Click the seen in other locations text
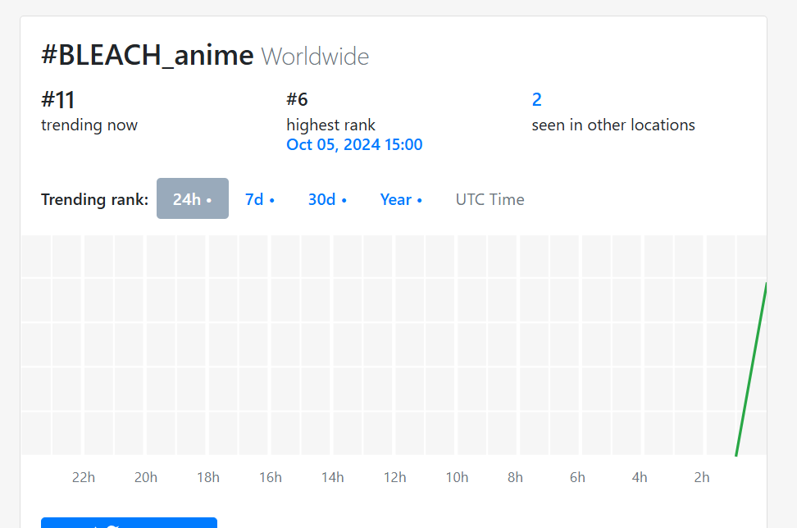Viewport: 797px width, 528px height. [x=613, y=125]
